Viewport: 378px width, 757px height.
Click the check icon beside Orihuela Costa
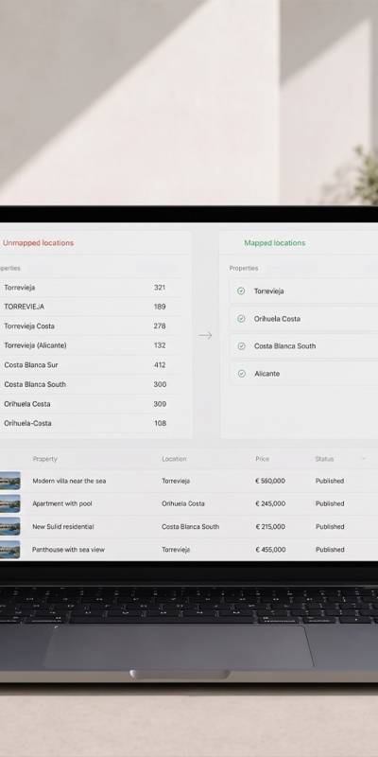tap(242, 319)
